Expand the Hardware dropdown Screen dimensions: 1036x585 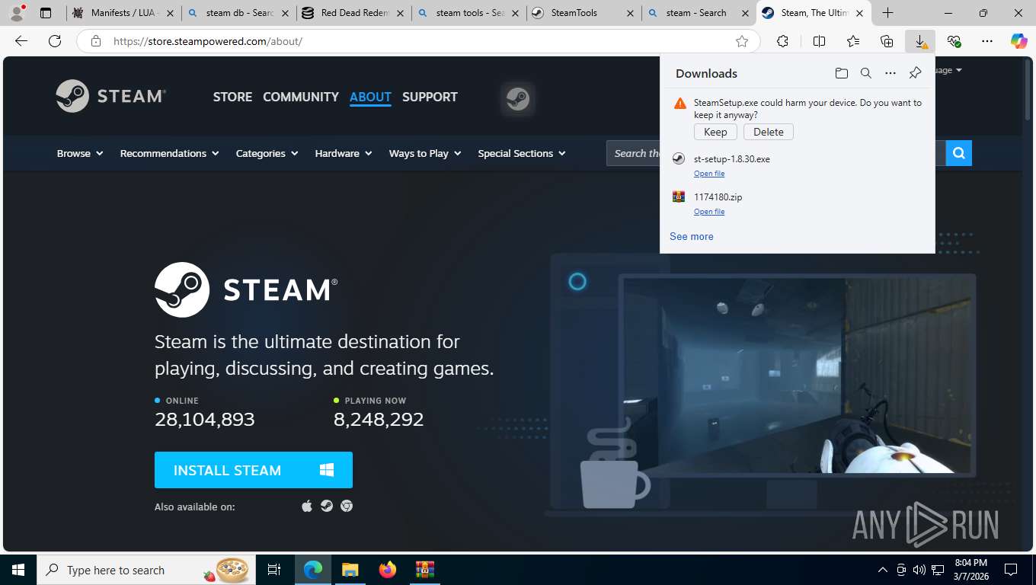(x=344, y=153)
